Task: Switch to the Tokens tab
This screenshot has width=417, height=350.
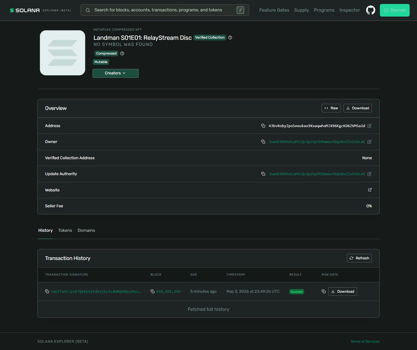Action: click(65, 230)
